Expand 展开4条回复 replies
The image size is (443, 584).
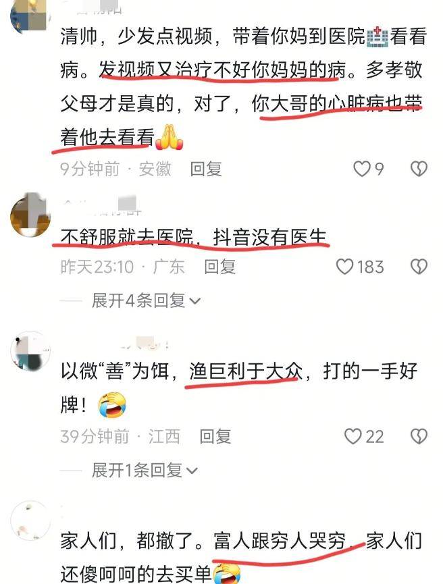click(146, 300)
